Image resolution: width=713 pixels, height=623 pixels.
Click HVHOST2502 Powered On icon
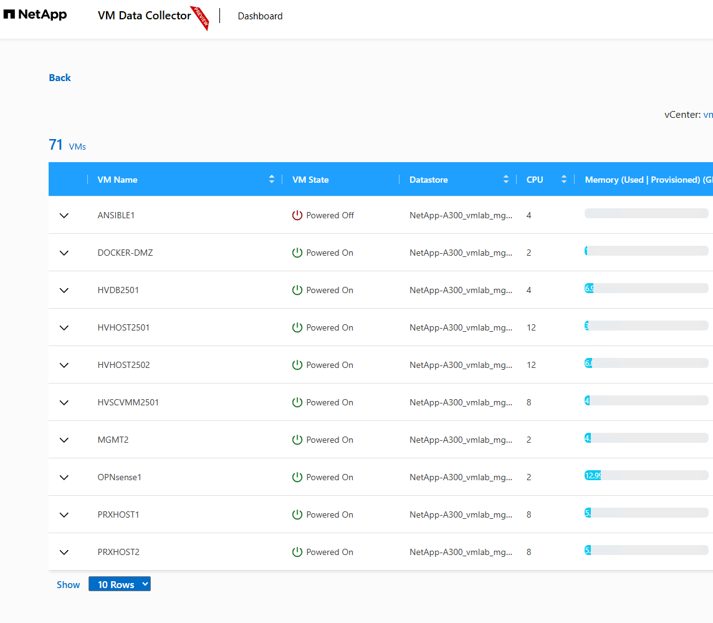pyautogui.click(x=297, y=365)
